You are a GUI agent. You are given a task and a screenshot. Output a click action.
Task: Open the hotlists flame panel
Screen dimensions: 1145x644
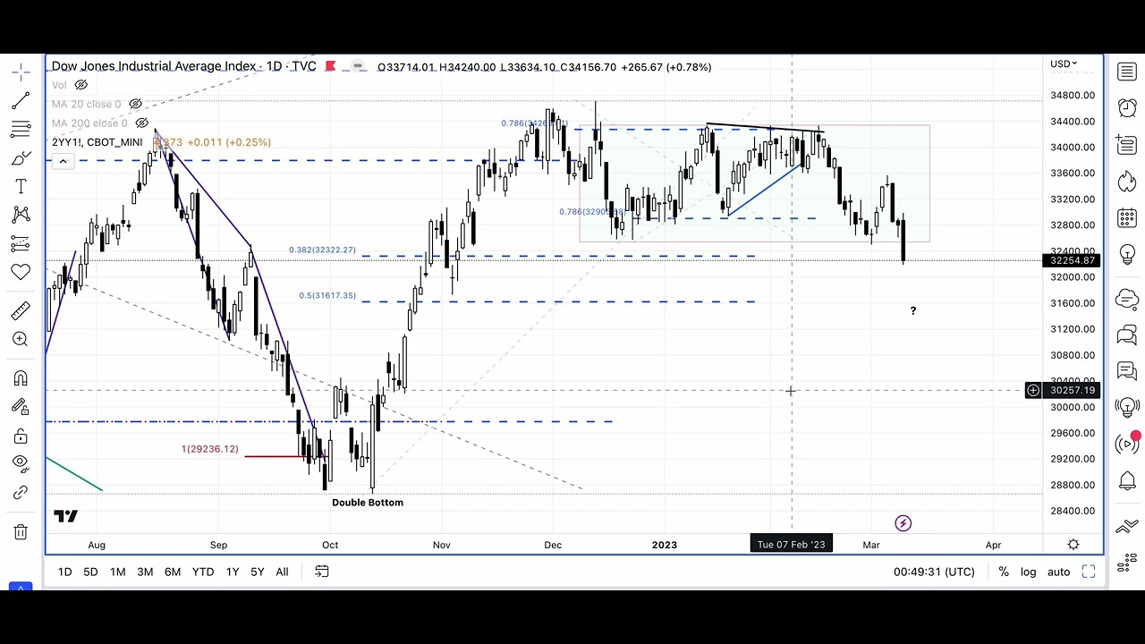coord(1127,182)
